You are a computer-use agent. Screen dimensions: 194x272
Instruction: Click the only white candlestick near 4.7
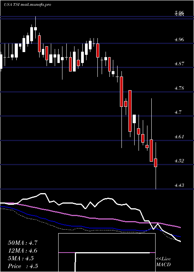[134, 119]
